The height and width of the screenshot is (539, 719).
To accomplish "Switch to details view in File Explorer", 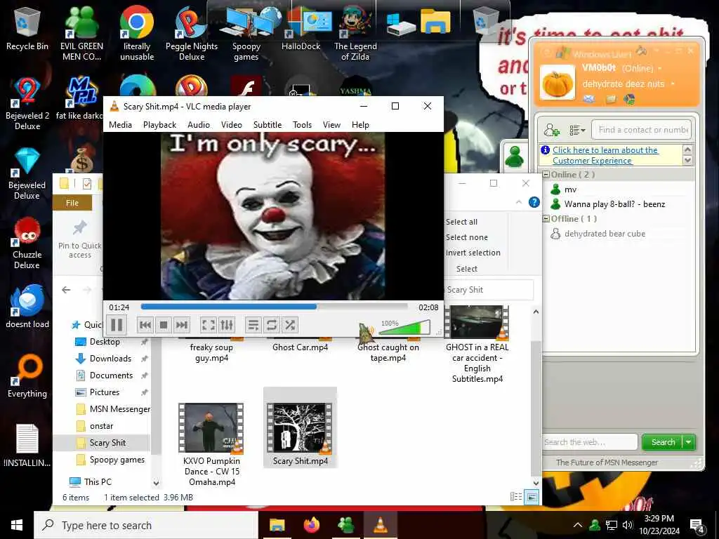I will coord(516,497).
